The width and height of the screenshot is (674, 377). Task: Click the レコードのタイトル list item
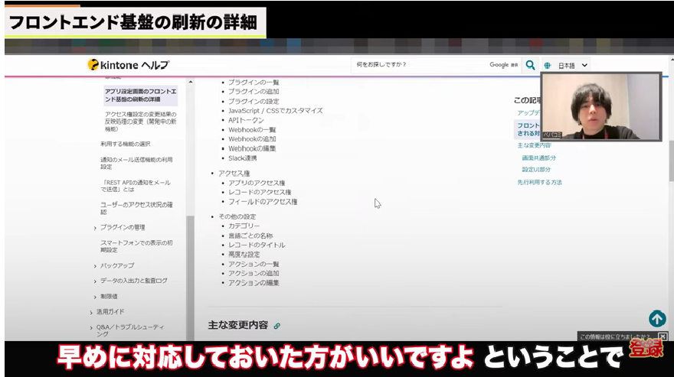(x=257, y=245)
